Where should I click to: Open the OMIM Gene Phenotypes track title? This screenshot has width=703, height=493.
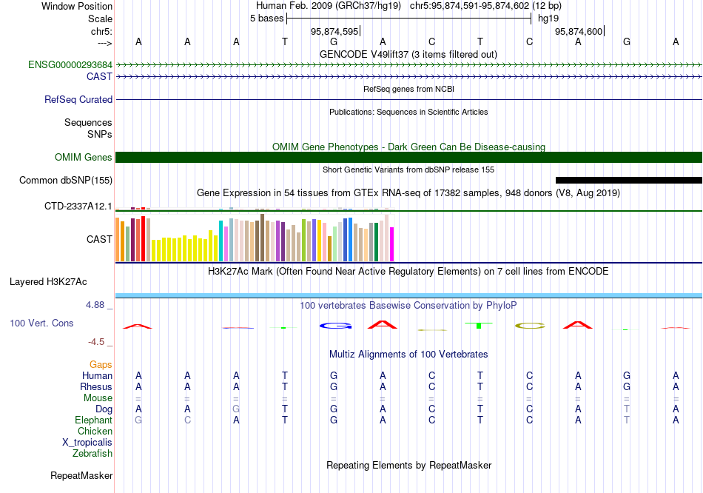click(408, 147)
